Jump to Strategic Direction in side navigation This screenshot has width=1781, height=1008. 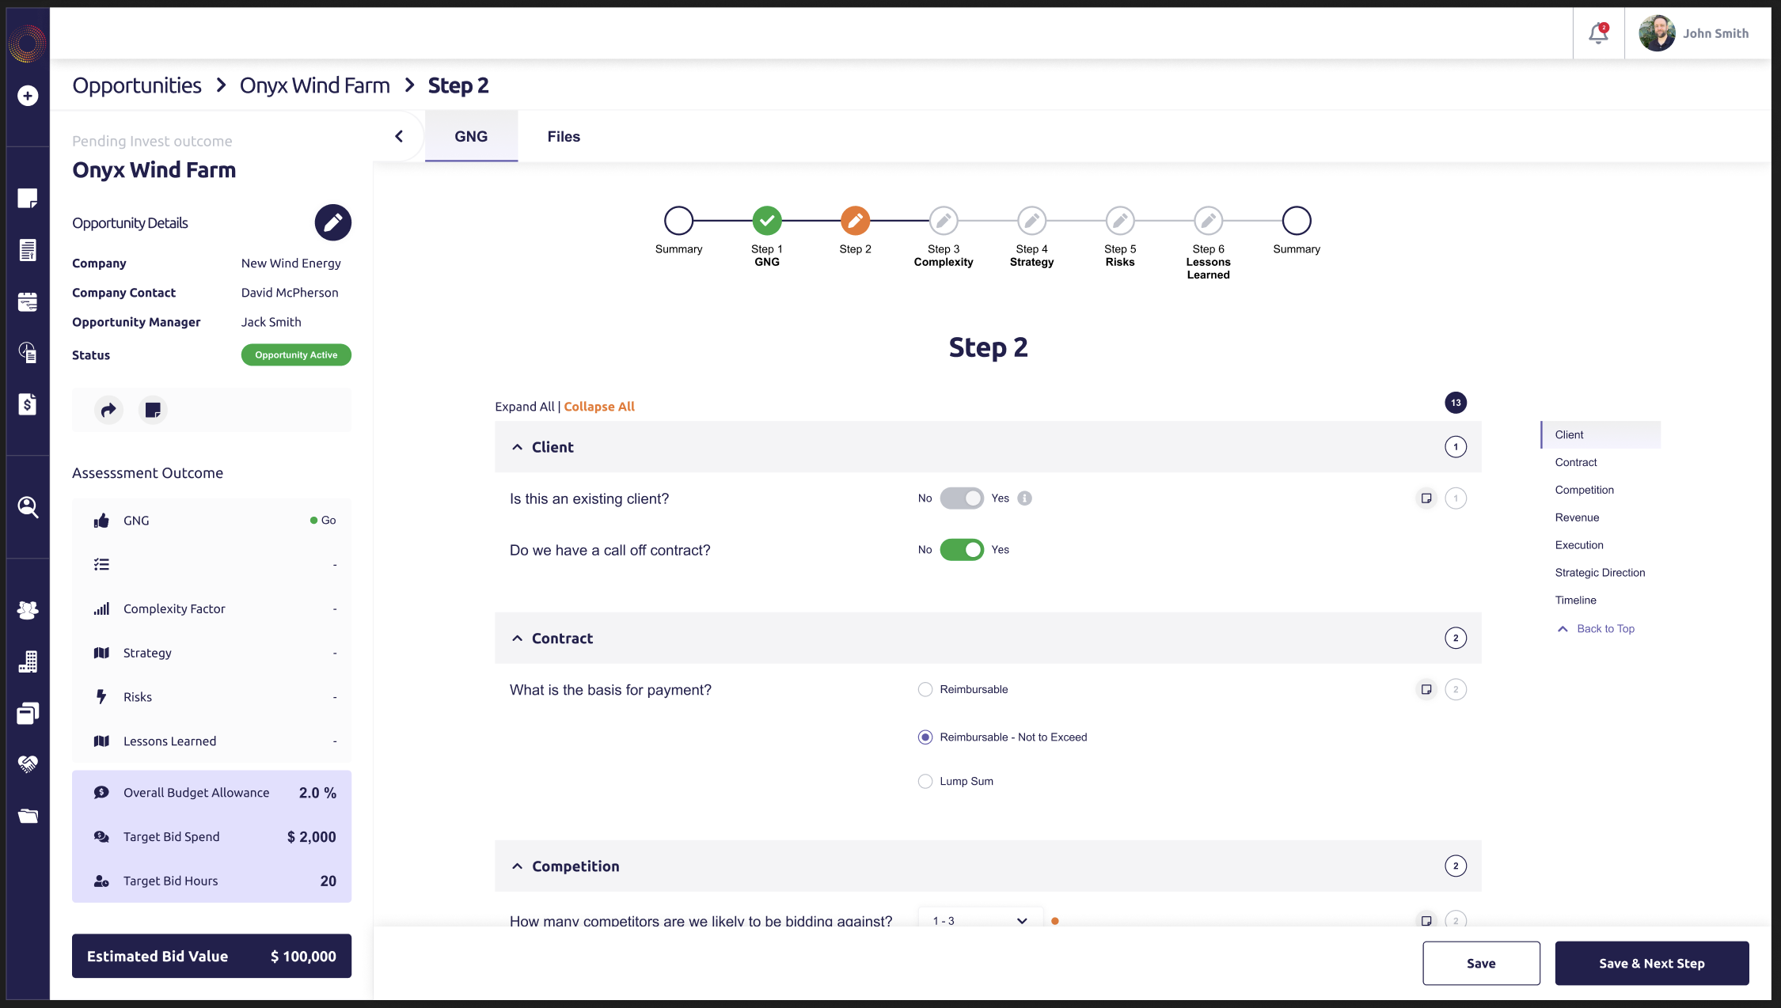click(1600, 573)
